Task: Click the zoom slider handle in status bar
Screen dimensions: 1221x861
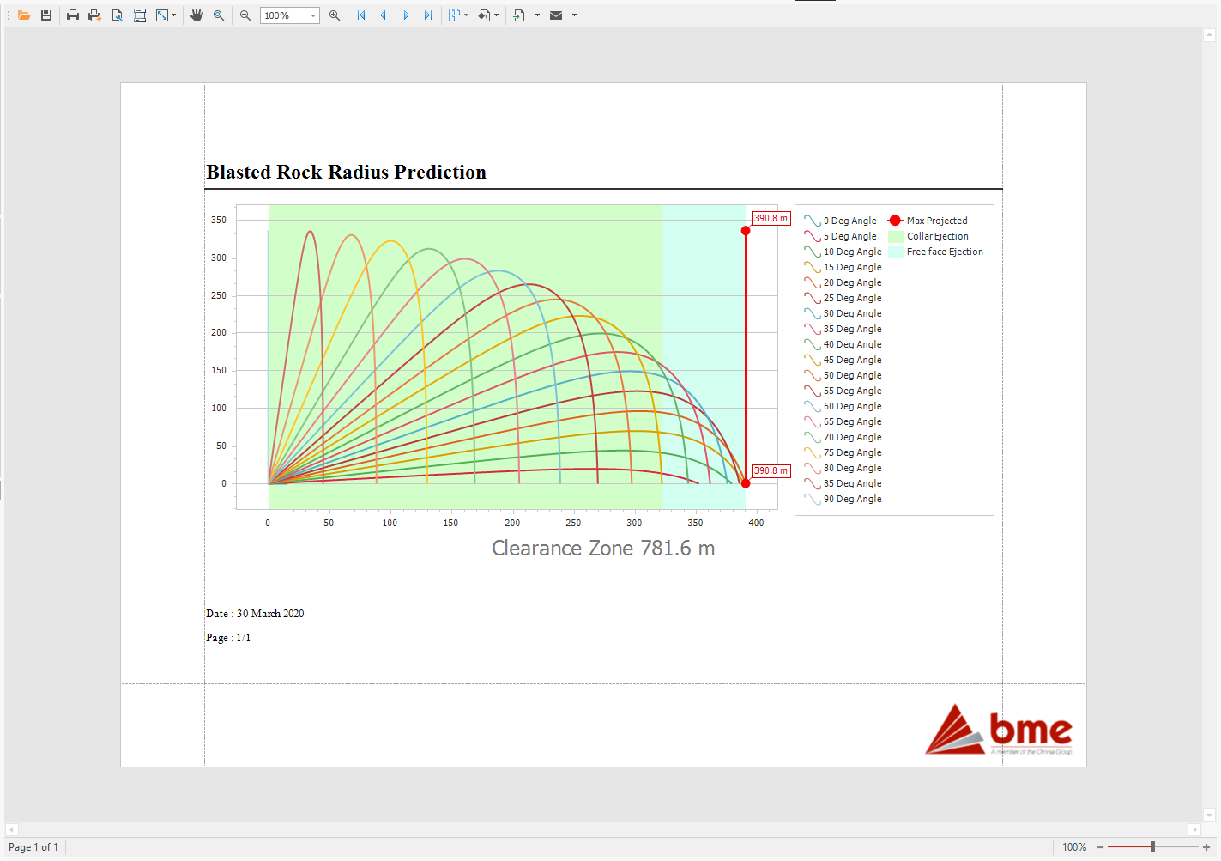Action: click(1152, 847)
